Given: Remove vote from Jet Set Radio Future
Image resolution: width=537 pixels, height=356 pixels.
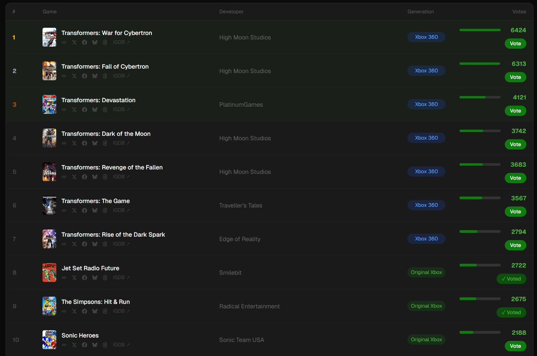Looking at the screenshot, I should 511,279.
